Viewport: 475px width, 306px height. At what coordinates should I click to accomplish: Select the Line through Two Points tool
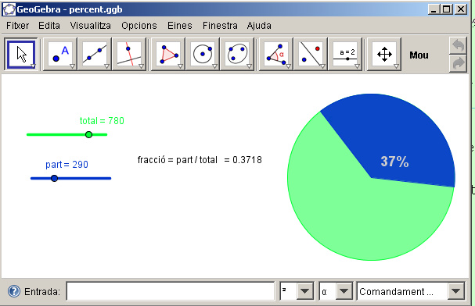[95, 55]
